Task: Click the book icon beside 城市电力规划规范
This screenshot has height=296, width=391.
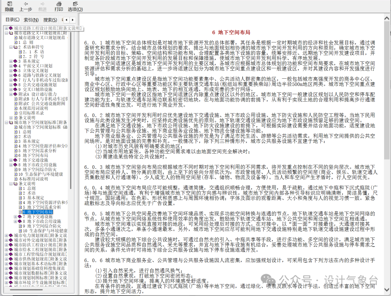Action: [x=11, y=235]
